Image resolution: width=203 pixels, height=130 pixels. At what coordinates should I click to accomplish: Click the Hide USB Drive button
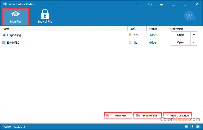[x=177, y=116]
